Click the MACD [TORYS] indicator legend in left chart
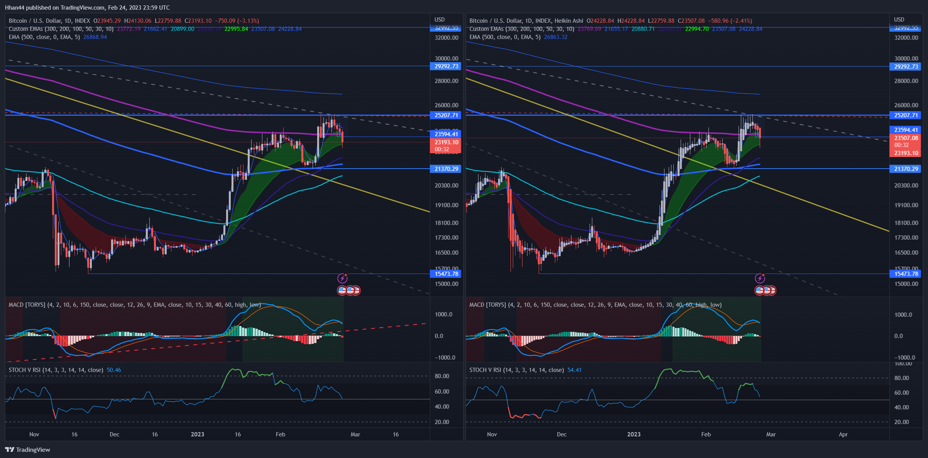This screenshot has width=928, height=458. (135, 305)
